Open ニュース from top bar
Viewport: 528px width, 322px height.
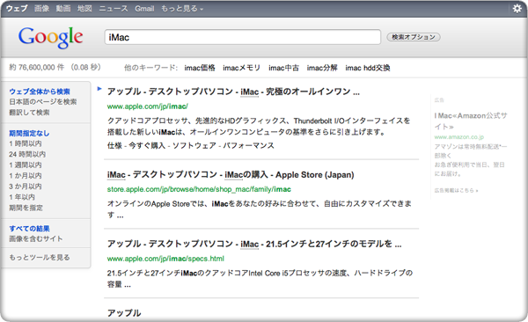(x=114, y=9)
